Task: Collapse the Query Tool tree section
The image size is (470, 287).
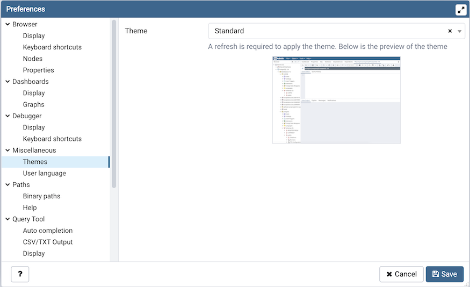Action: coord(8,219)
